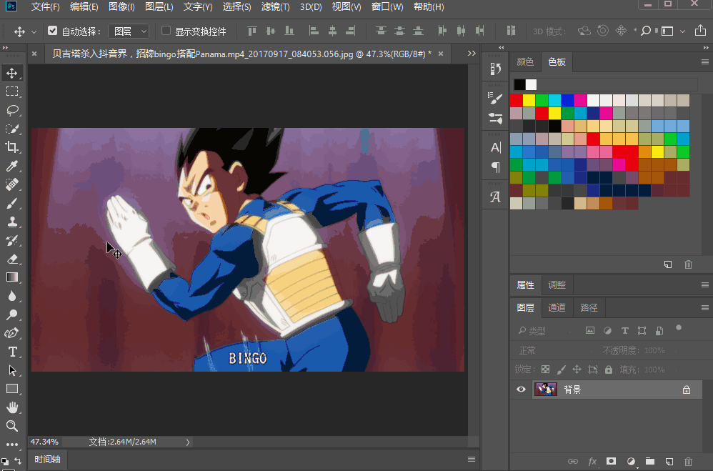Select the Eyedropper tool
This screenshot has width=713, height=471.
click(x=12, y=166)
